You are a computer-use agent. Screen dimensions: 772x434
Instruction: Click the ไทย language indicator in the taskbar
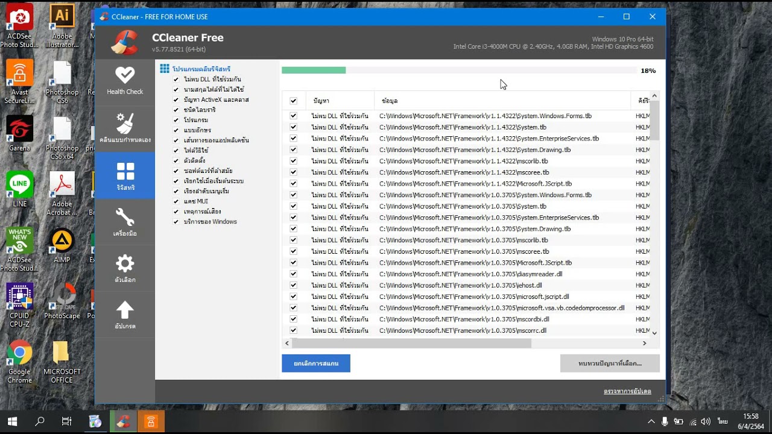(723, 421)
